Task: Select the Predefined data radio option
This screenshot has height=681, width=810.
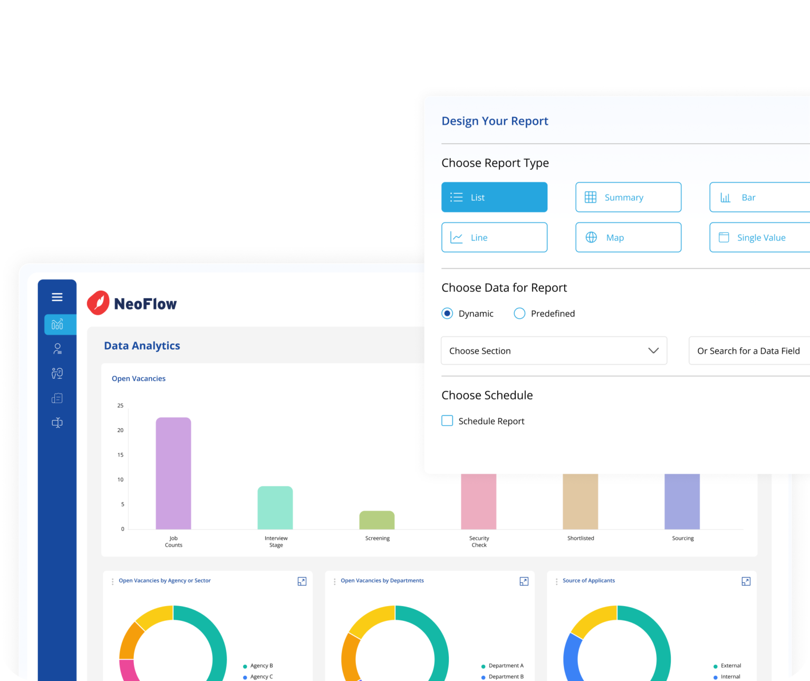Action: tap(519, 313)
